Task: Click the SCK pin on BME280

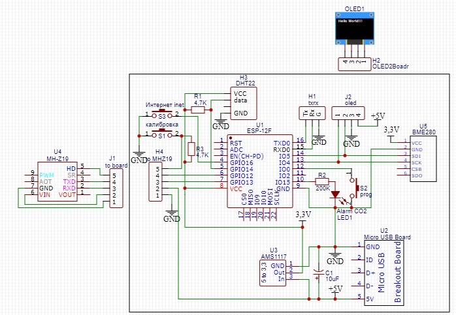Action: pos(416,162)
